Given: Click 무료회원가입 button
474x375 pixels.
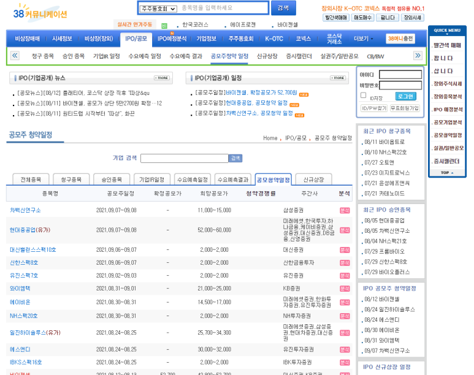Looking at the screenshot, I should (405, 108).
